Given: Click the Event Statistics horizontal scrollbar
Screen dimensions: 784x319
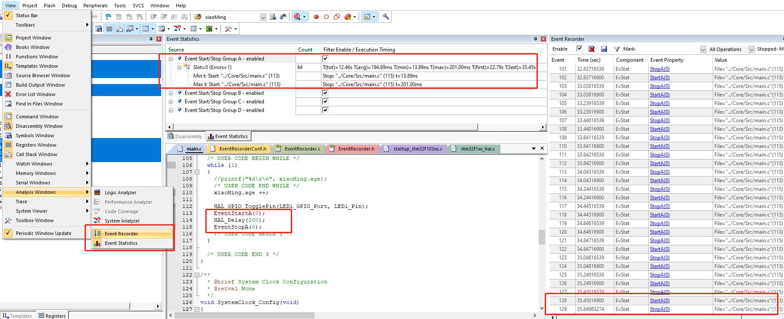Looking at the screenshot, I should tap(357, 127).
